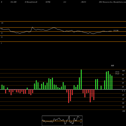Click the -100 axis label on the MR chart
This screenshot has height=126, width=126.
(x=123, y=111)
